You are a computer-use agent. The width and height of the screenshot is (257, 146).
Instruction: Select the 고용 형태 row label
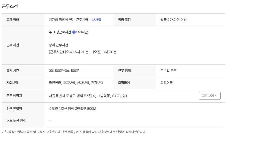pos(13,20)
